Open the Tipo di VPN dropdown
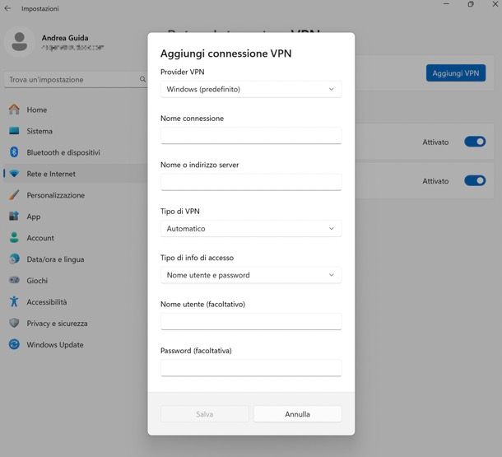Viewport: 502px width, 457px height. (x=251, y=229)
